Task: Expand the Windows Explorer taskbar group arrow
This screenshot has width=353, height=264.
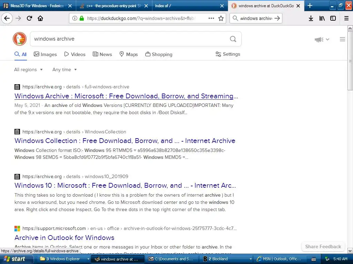Action: click(88, 259)
